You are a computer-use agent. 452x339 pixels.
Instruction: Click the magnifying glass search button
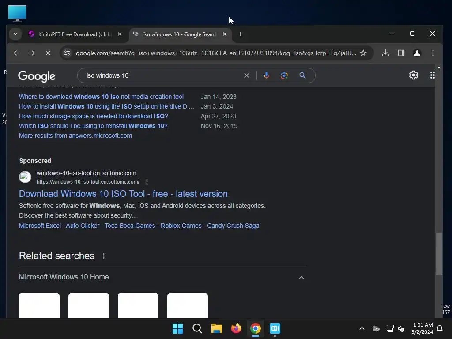(302, 75)
